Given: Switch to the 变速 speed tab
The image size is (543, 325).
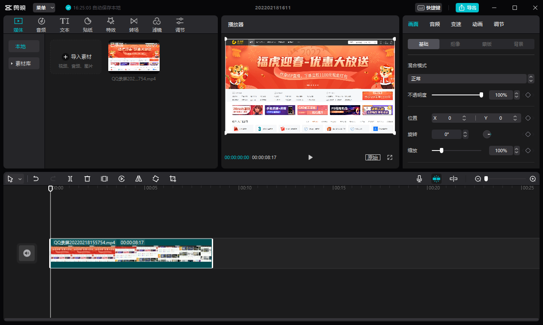Looking at the screenshot, I should click(456, 24).
